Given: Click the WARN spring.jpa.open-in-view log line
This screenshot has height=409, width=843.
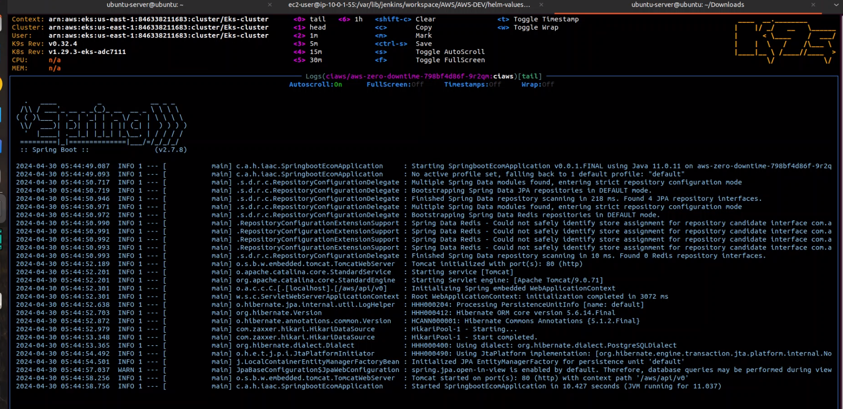Looking at the screenshot, I should click(423, 370).
